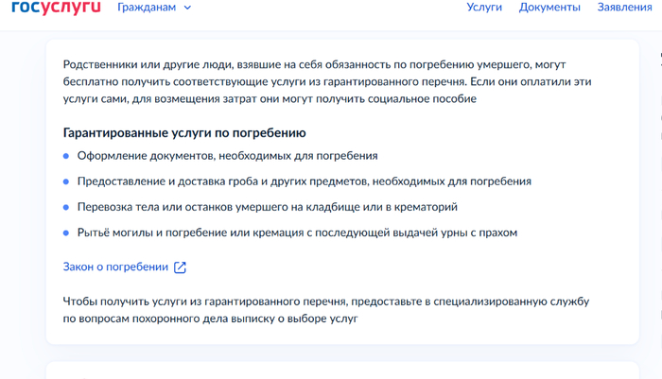This screenshot has width=662, height=379.
Task: Click the Рытьё могилы и погребение item
Action: tap(297, 233)
